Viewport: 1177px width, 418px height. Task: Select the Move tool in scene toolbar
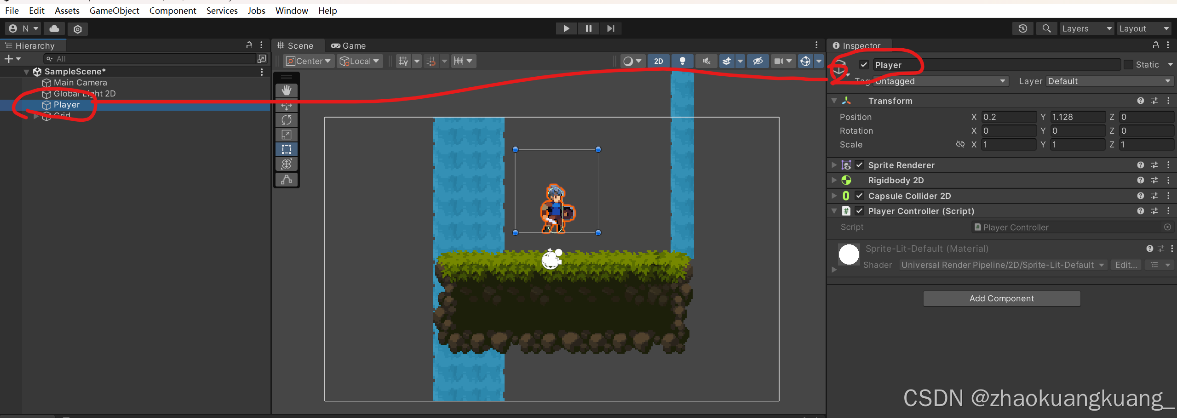point(287,106)
